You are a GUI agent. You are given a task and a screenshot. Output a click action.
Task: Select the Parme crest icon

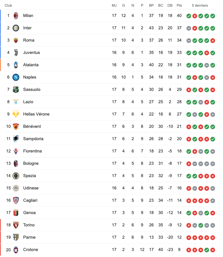[x=16, y=237]
